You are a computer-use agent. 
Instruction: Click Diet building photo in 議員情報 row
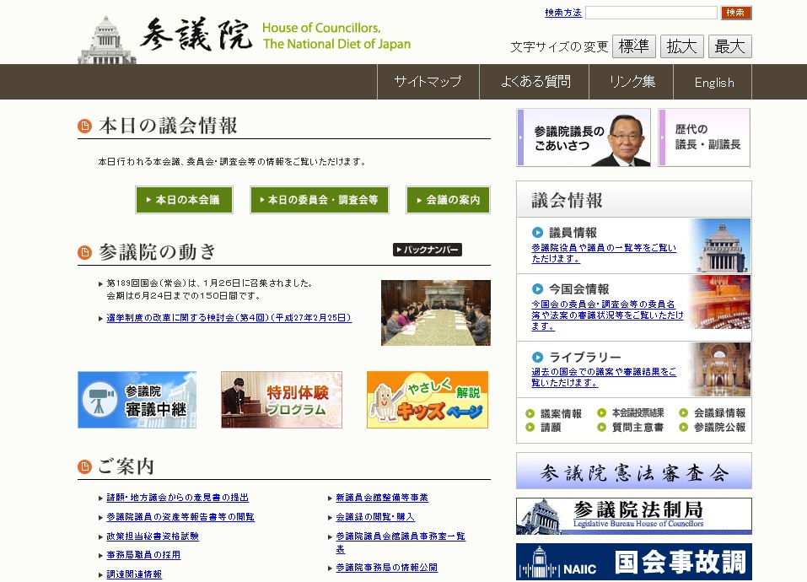(720, 245)
